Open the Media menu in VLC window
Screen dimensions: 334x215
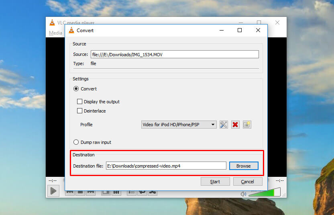click(55, 33)
